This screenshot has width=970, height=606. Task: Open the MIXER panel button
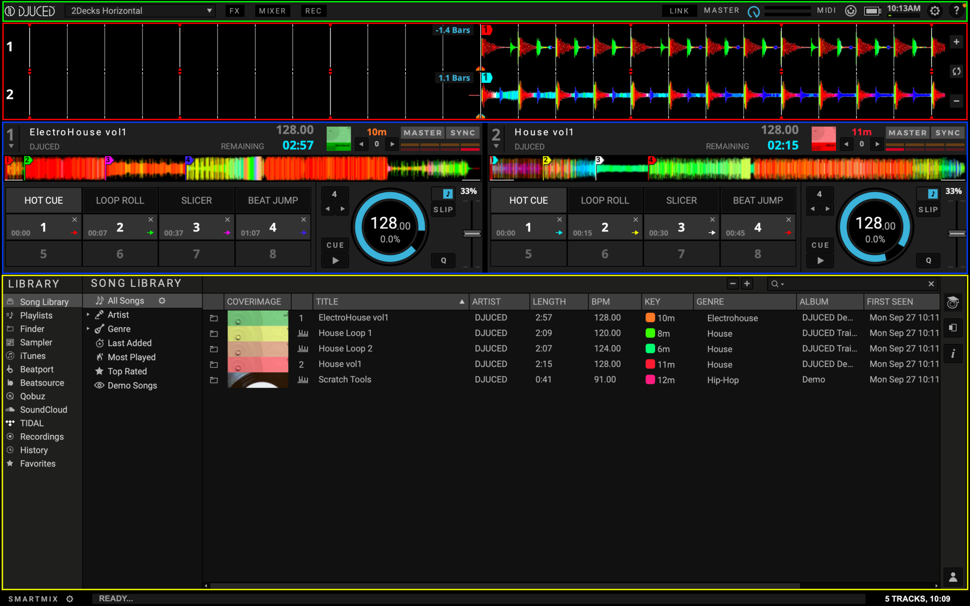[x=272, y=11]
